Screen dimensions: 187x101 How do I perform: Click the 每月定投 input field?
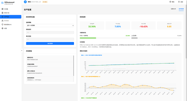50,39
